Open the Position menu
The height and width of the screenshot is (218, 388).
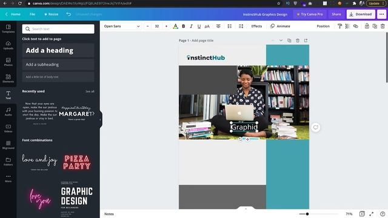pyautogui.click(x=323, y=26)
